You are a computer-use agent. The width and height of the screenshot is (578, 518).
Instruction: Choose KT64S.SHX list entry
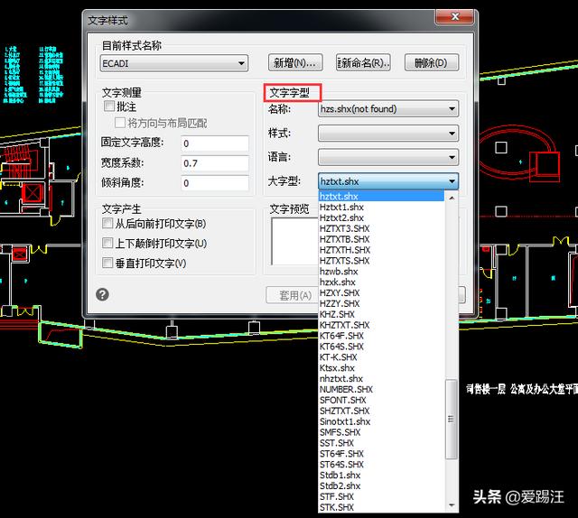[x=381, y=347]
